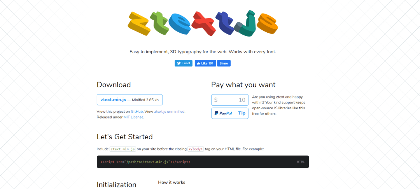Click the PayPal Tip button
The width and height of the screenshot is (420, 189).
229,113
